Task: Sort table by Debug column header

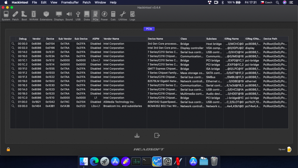Action: (23, 39)
